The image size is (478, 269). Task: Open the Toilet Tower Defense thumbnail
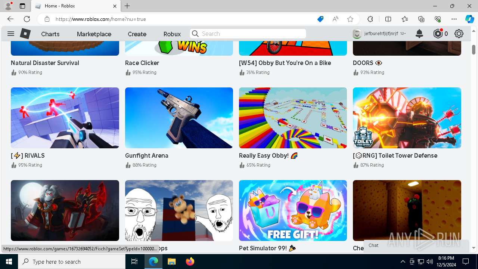[407, 118]
